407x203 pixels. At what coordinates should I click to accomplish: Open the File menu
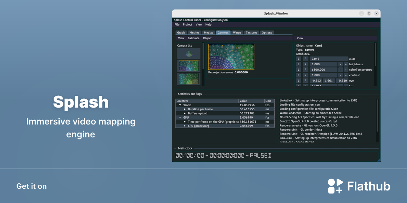177,25
